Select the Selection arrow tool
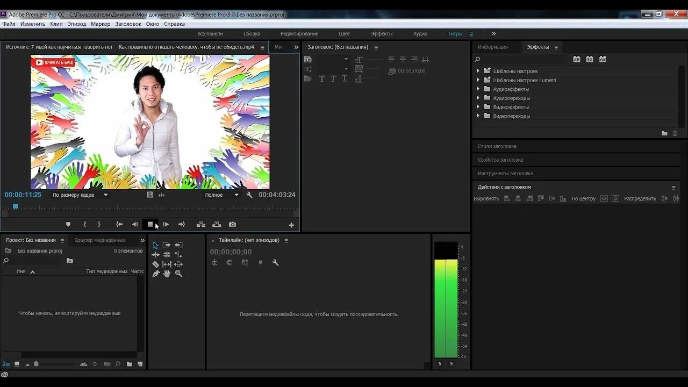 [155, 245]
